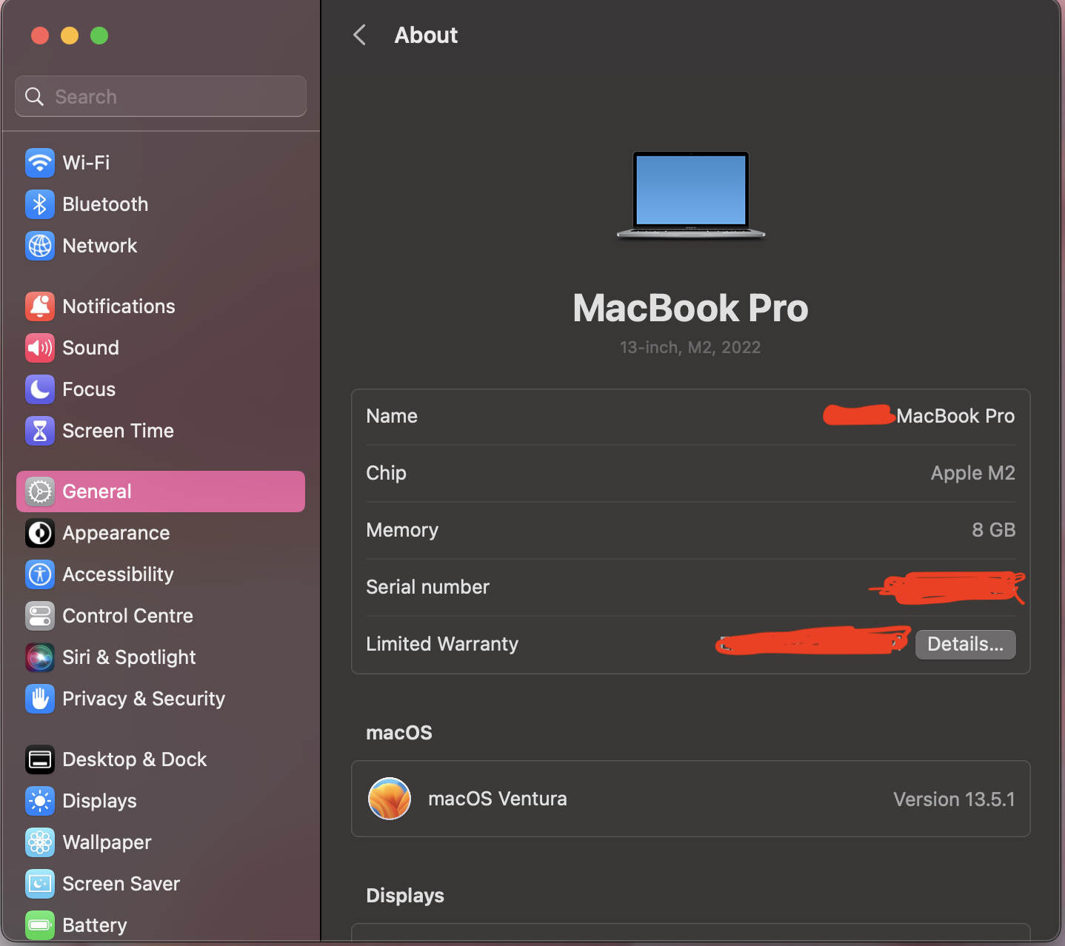Image resolution: width=1065 pixels, height=946 pixels.
Task: Open Screen Time pane label
Action: (118, 431)
